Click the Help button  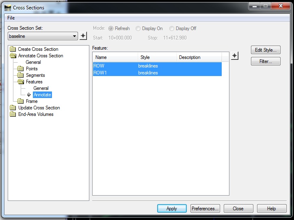tap(272, 209)
